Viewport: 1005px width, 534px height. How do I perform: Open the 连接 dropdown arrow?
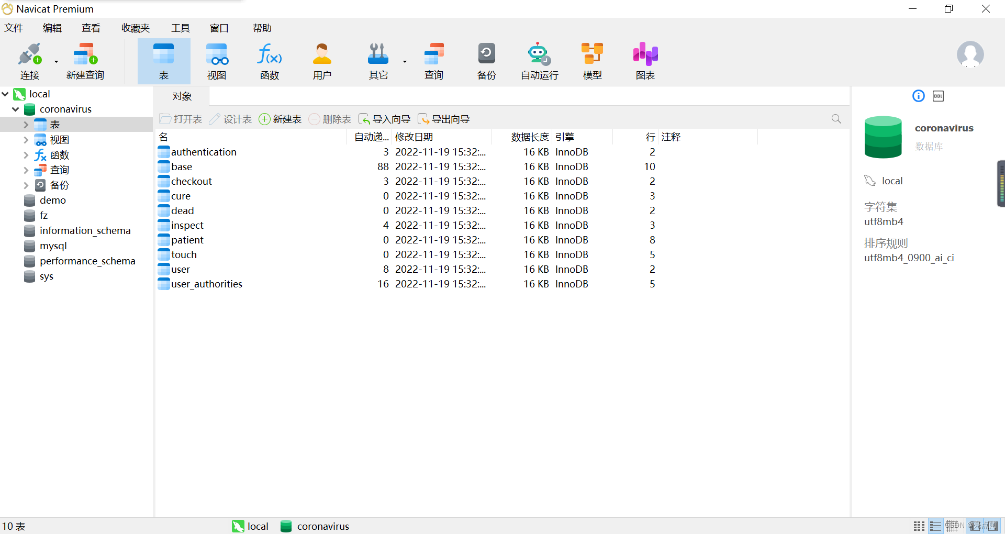click(56, 62)
